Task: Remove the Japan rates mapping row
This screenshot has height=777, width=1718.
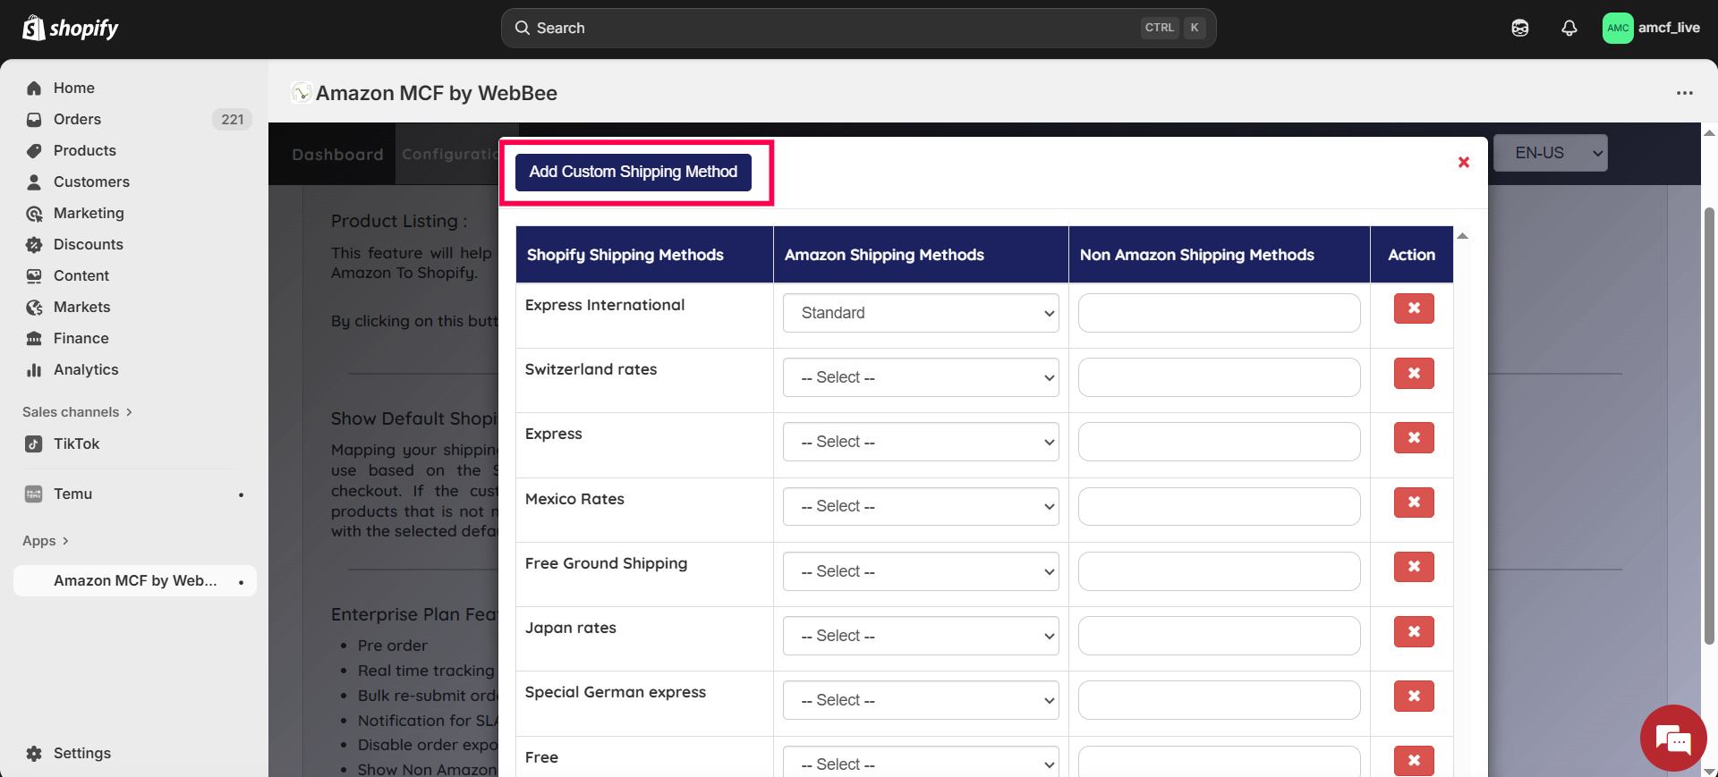Action: pos(1413,631)
